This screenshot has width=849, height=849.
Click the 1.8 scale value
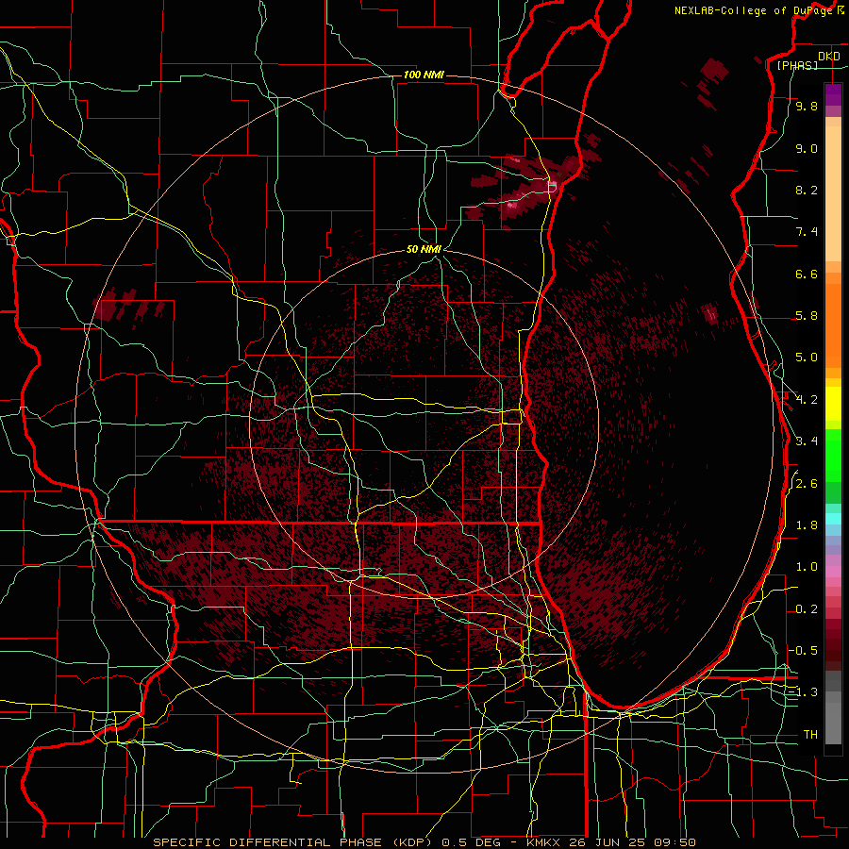(x=807, y=525)
